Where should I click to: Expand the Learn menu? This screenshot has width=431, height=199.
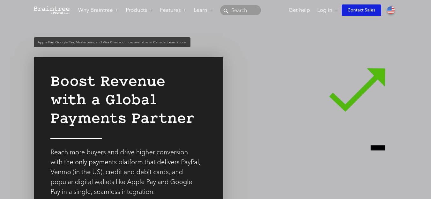tap(203, 10)
